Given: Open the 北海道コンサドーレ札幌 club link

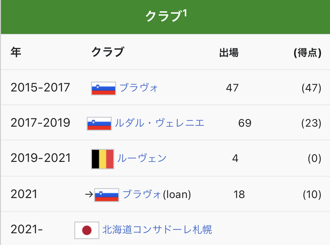Looking at the screenshot, I should pyautogui.click(x=157, y=230).
